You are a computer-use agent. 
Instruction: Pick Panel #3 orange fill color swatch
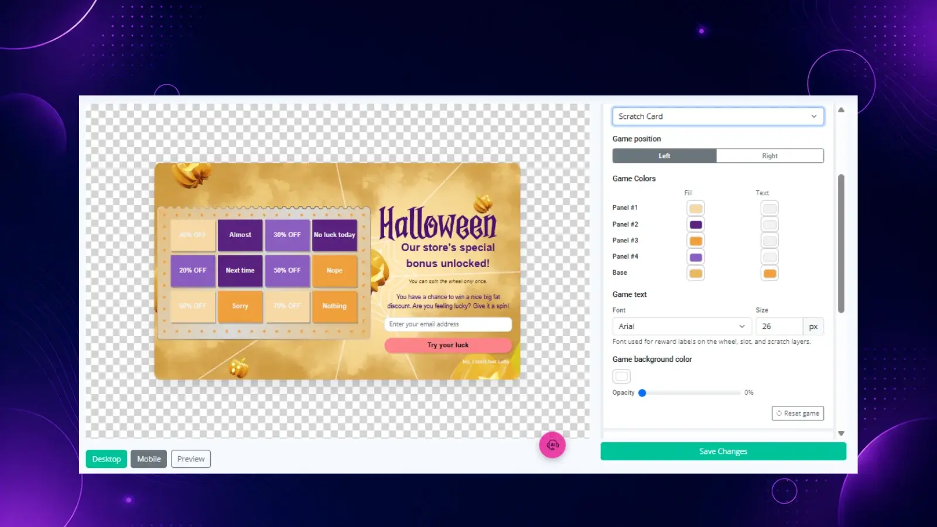click(x=696, y=241)
